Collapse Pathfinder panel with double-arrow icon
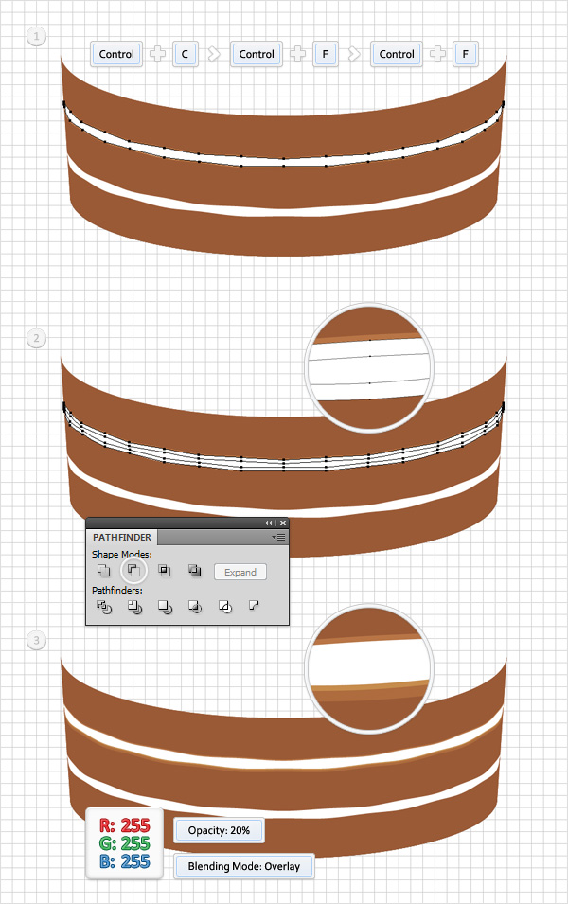Image resolution: width=568 pixels, height=904 pixels. (x=268, y=523)
